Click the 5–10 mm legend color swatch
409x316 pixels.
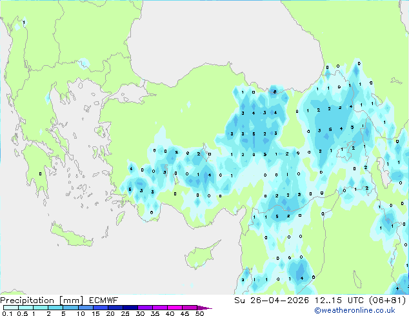pos(70,308)
